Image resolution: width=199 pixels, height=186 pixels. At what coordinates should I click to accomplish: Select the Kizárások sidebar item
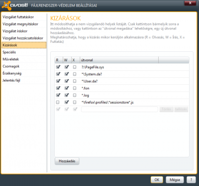[24, 45]
